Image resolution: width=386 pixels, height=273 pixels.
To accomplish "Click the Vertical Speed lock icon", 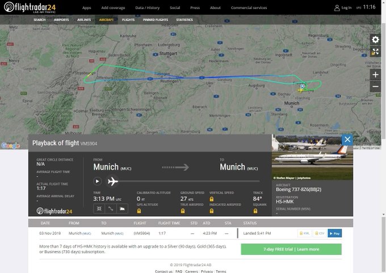I will 212,199.
